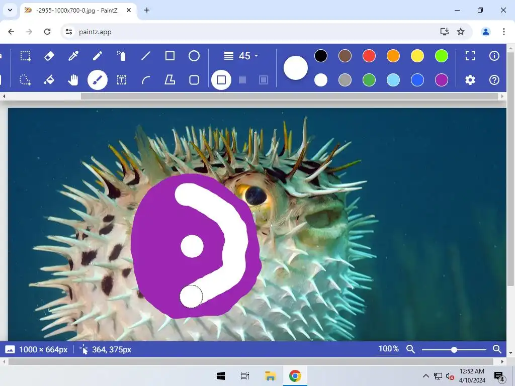Screen dimensions: 515x386
Task: Choose outline with fill style
Action: pos(264,80)
